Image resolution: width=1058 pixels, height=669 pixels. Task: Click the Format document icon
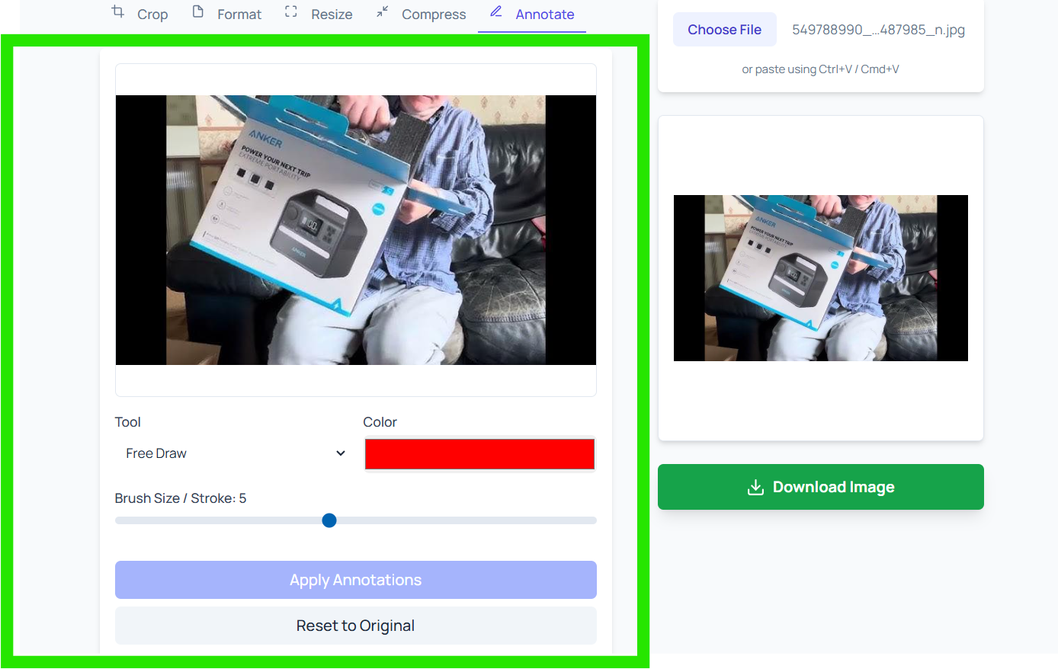(199, 12)
